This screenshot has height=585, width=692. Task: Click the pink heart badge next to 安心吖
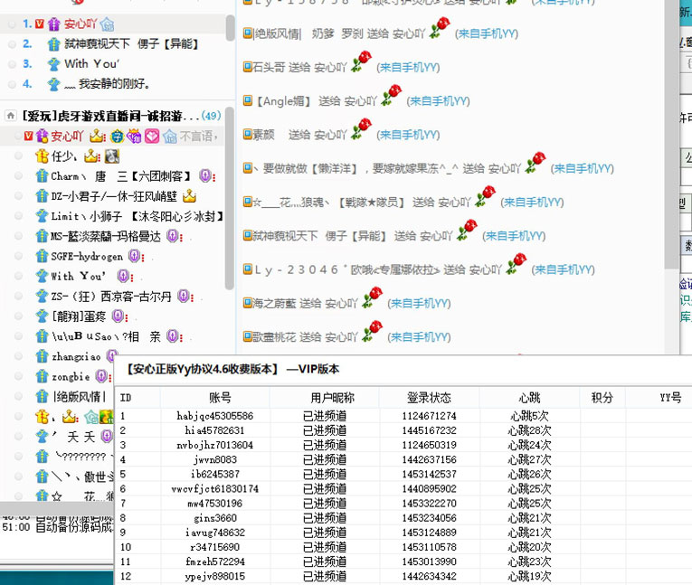(x=152, y=137)
